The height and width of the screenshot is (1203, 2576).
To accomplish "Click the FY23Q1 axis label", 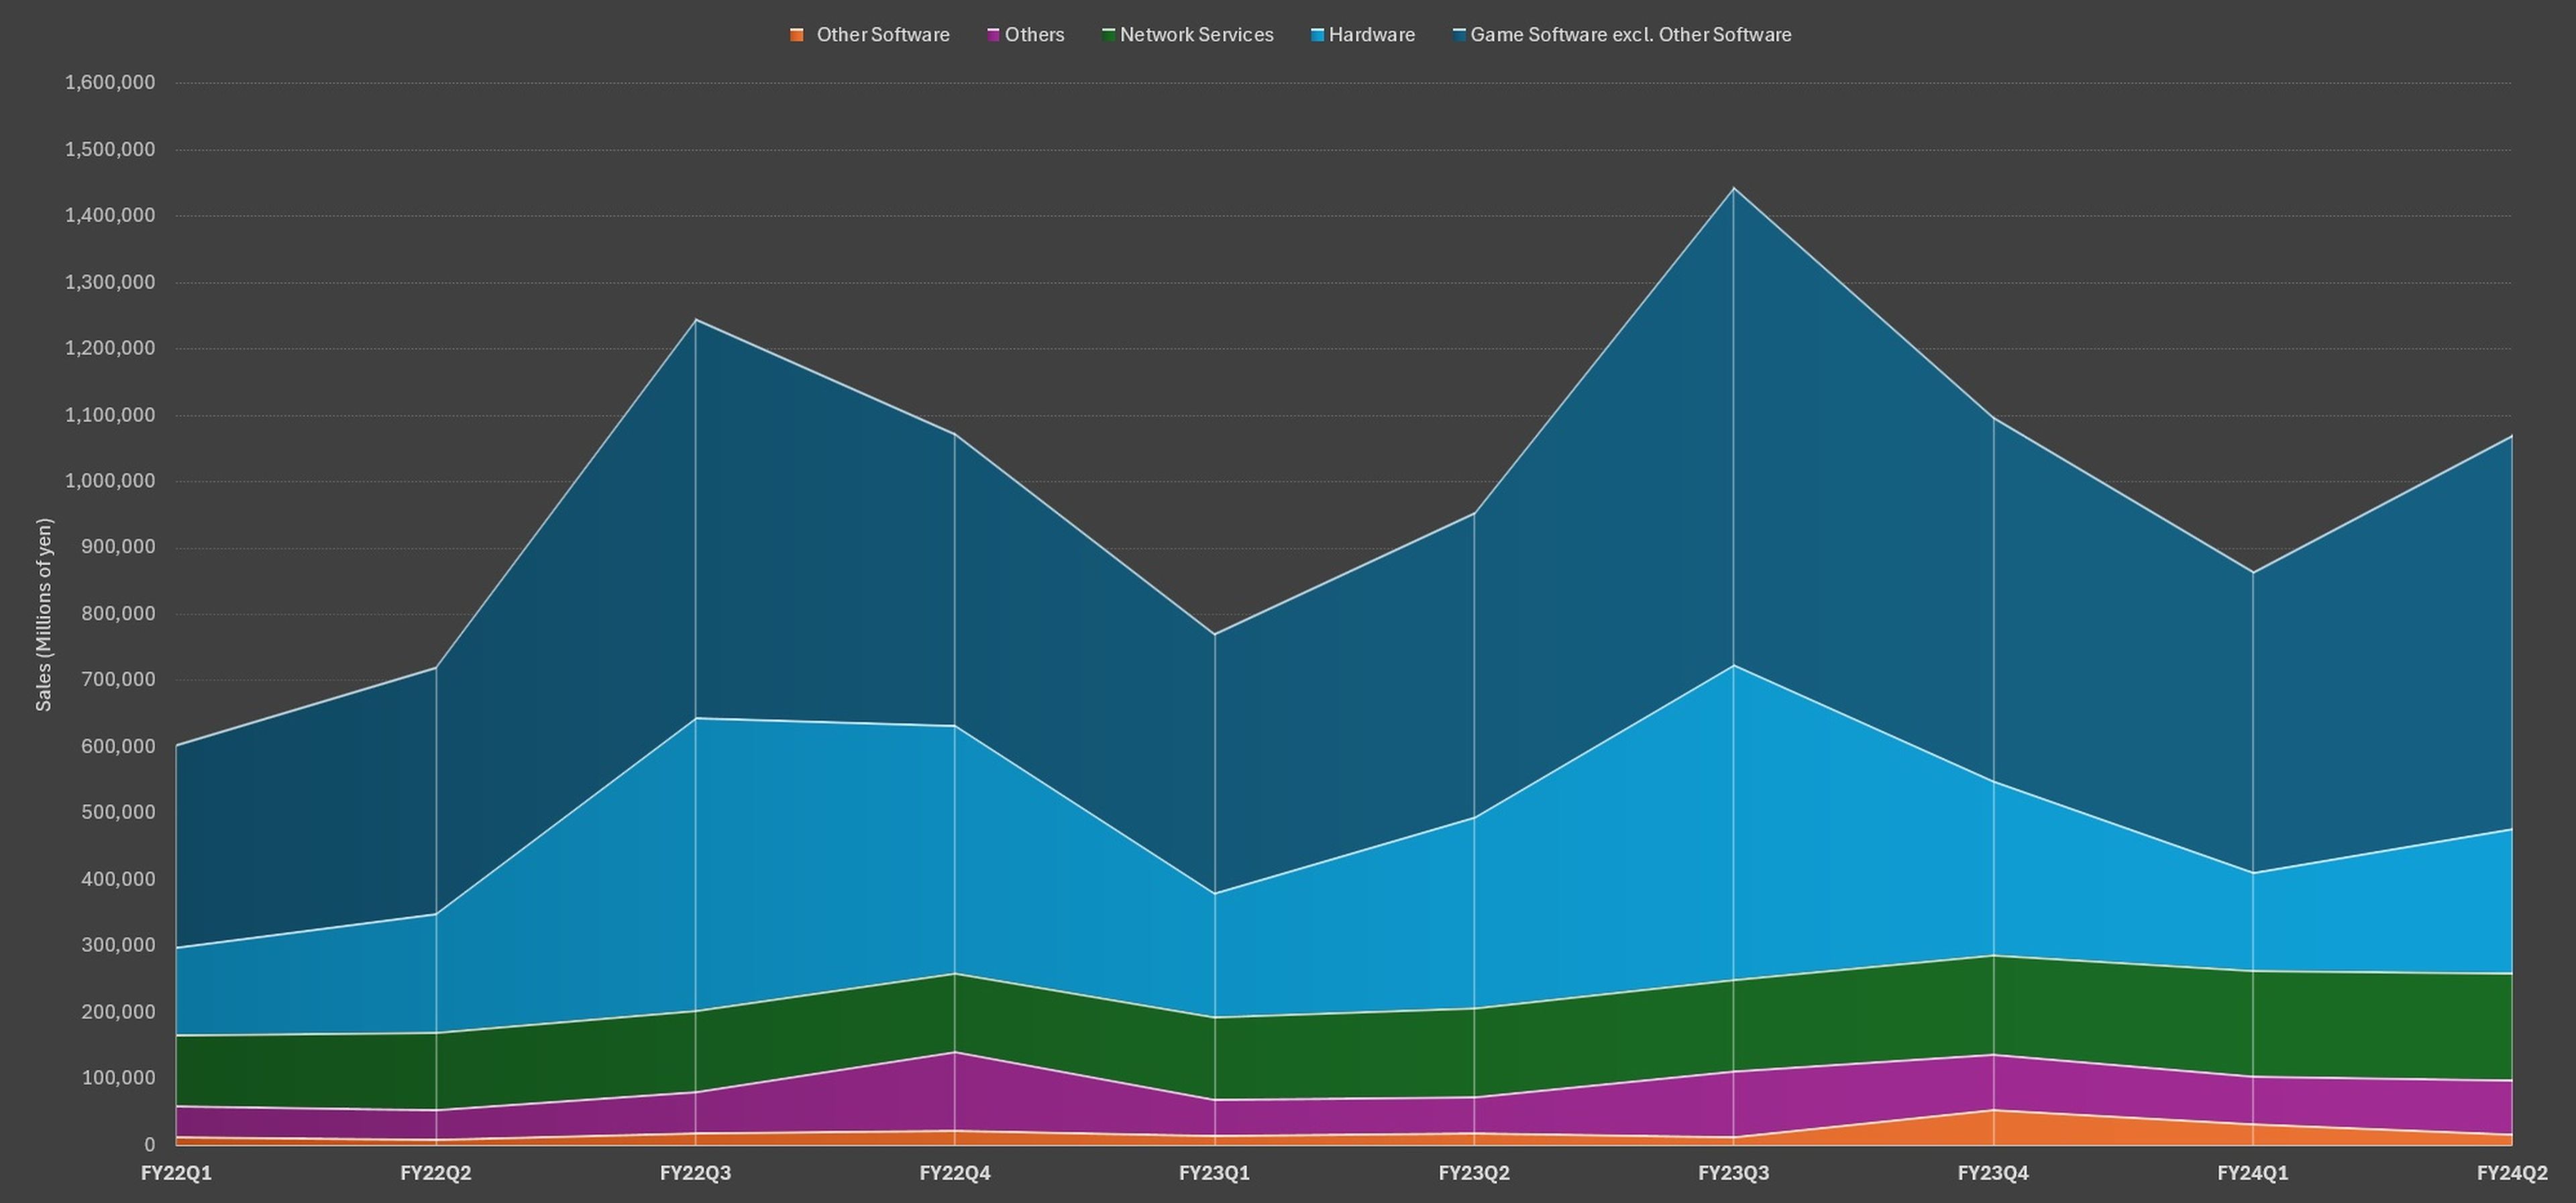I will (1214, 1173).
